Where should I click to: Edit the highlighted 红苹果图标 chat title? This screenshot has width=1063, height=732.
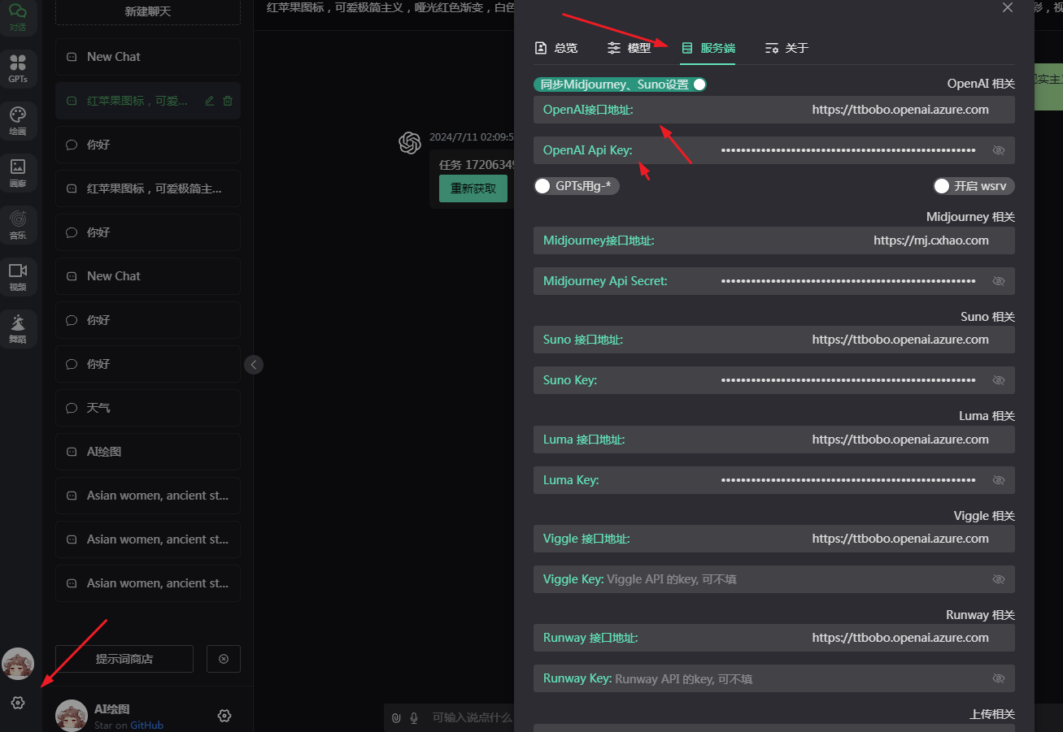(x=210, y=101)
